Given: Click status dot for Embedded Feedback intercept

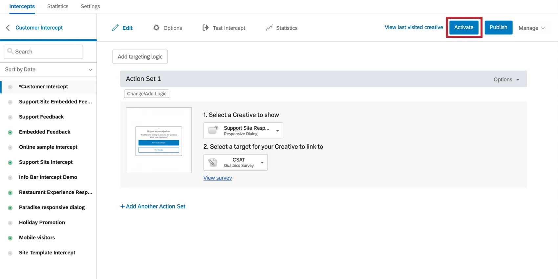Looking at the screenshot, I should [x=10, y=132].
